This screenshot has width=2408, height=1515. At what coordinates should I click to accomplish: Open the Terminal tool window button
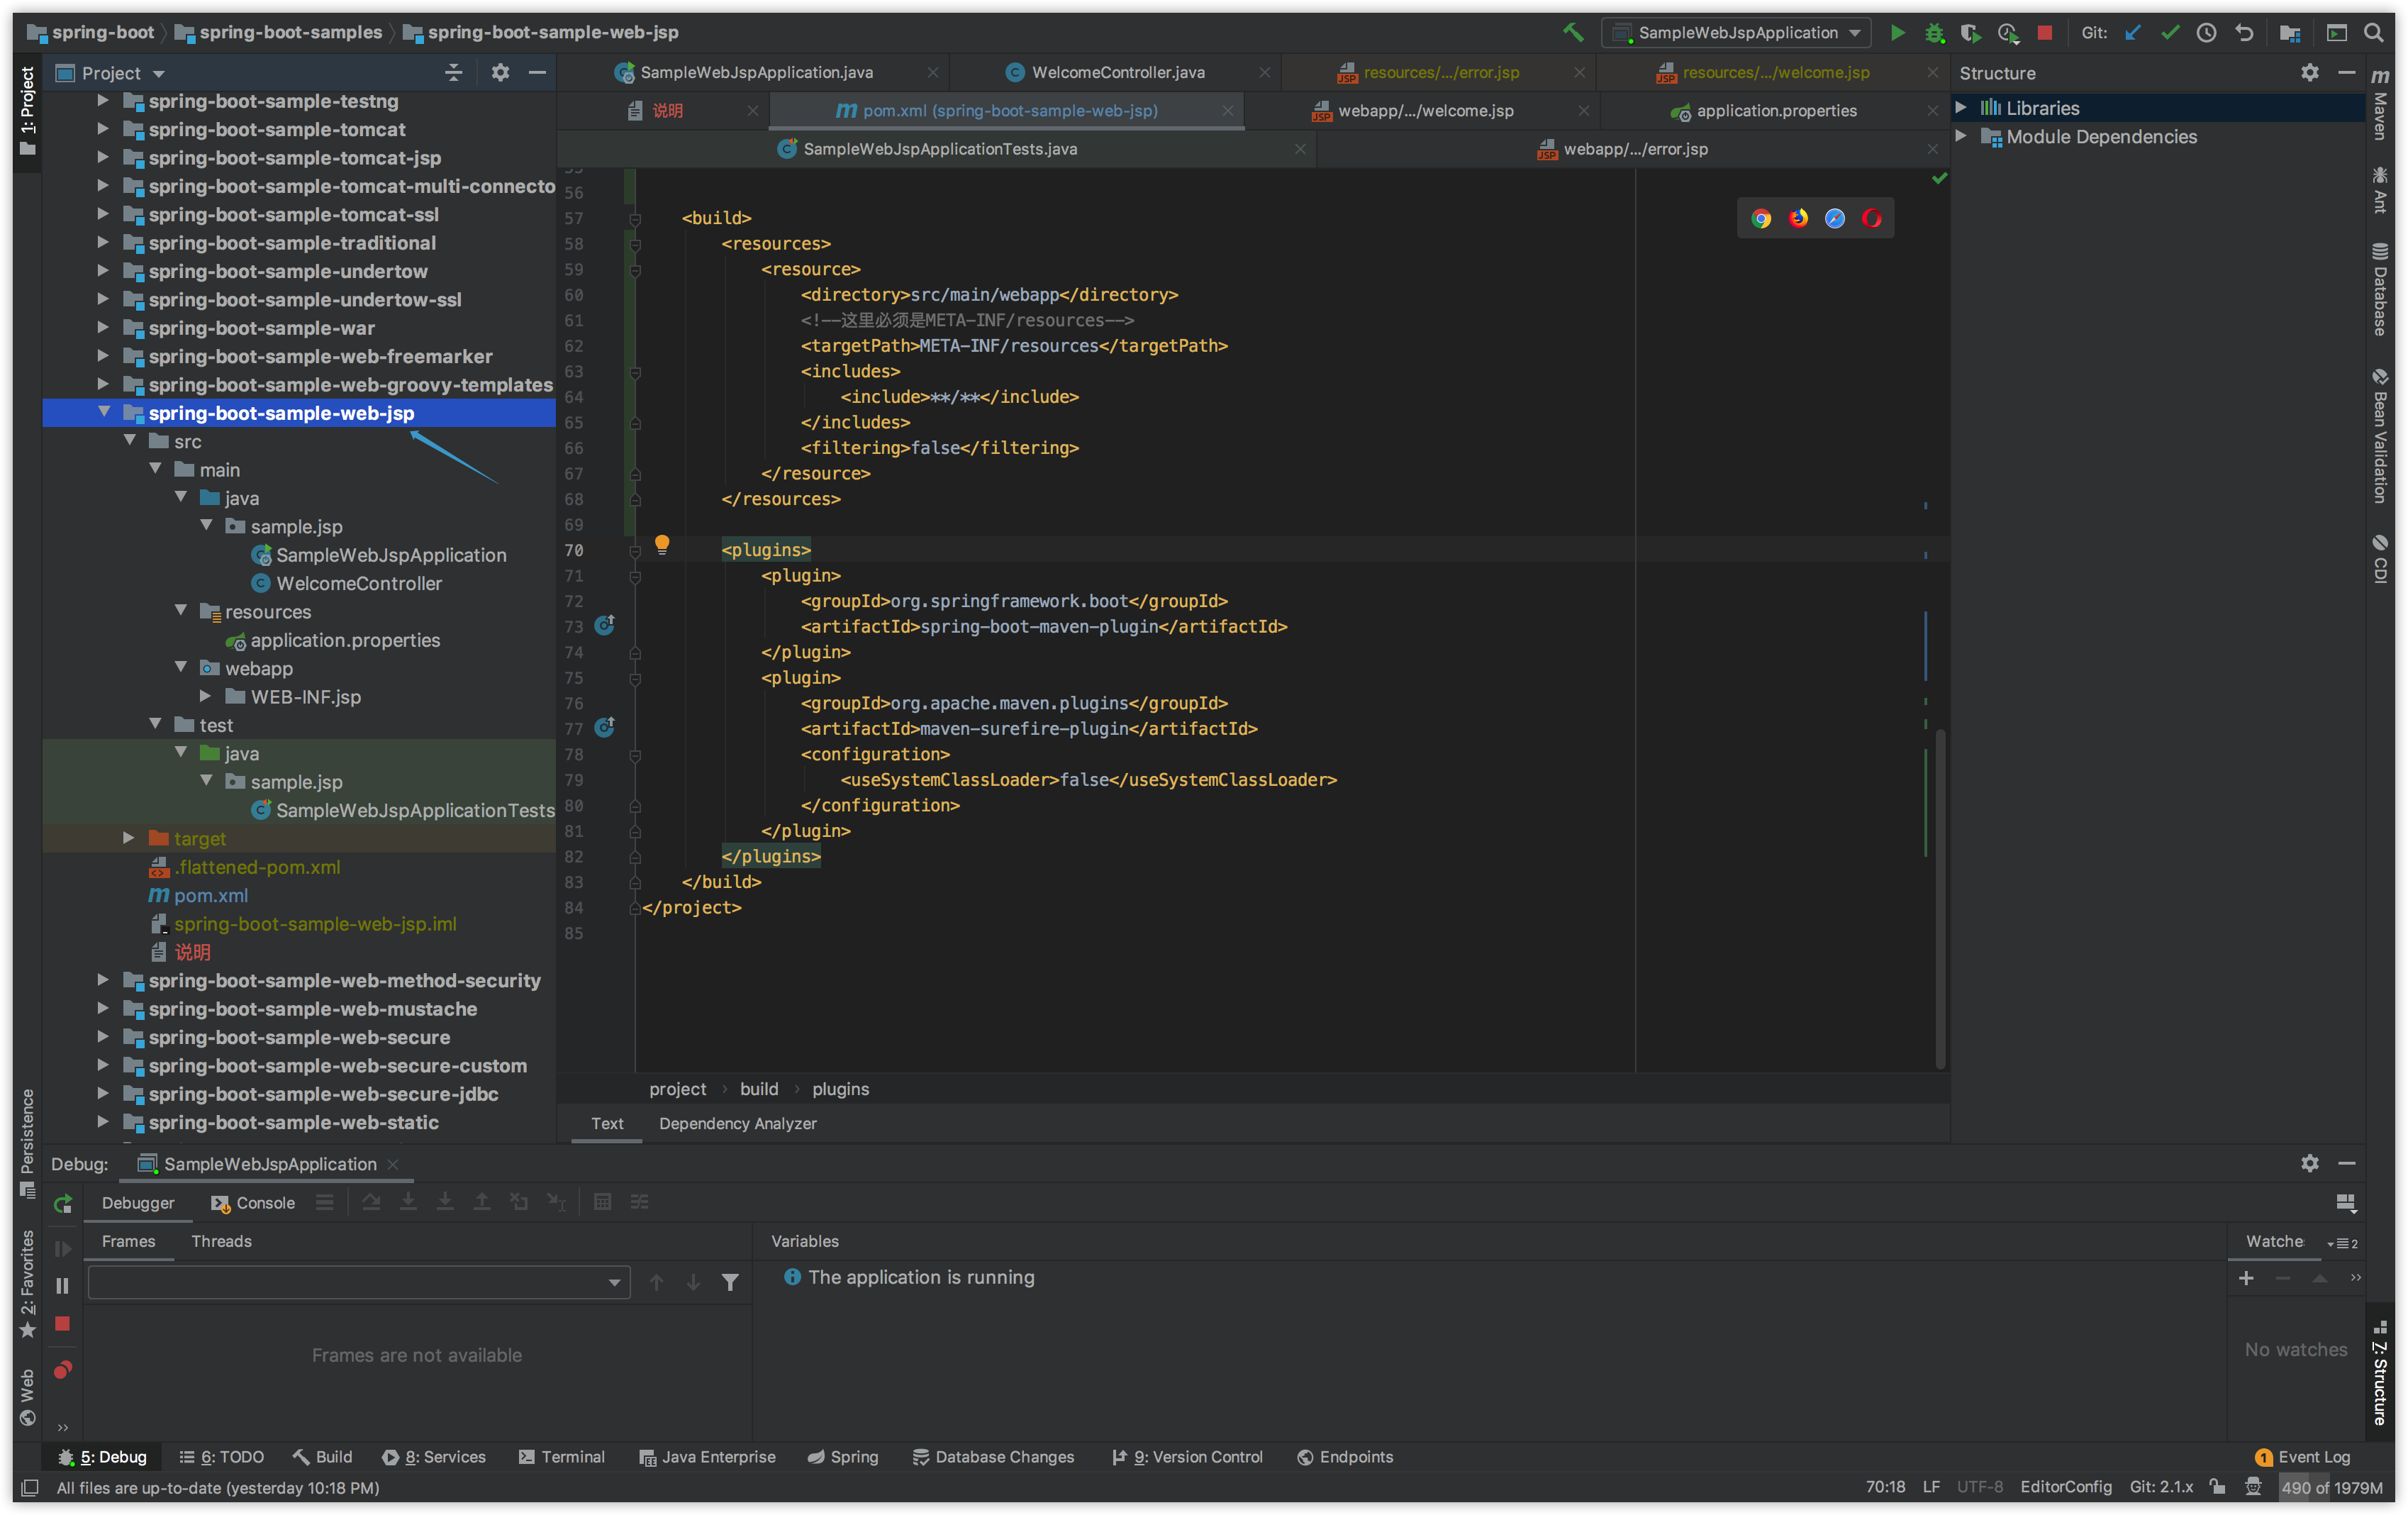[x=562, y=1457]
